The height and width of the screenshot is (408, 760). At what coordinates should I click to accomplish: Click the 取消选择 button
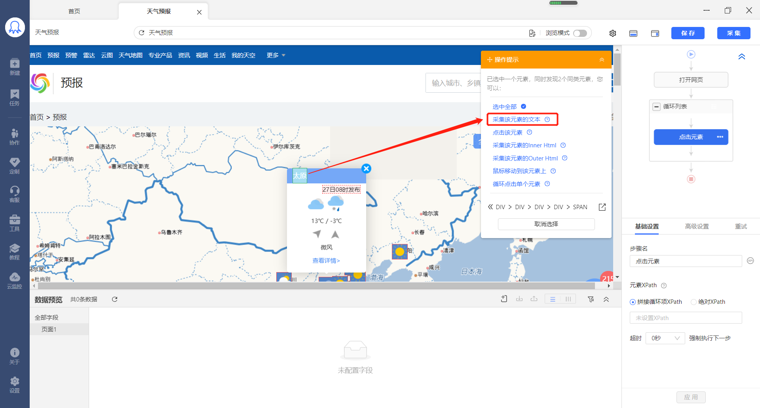click(x=546, y=224)
